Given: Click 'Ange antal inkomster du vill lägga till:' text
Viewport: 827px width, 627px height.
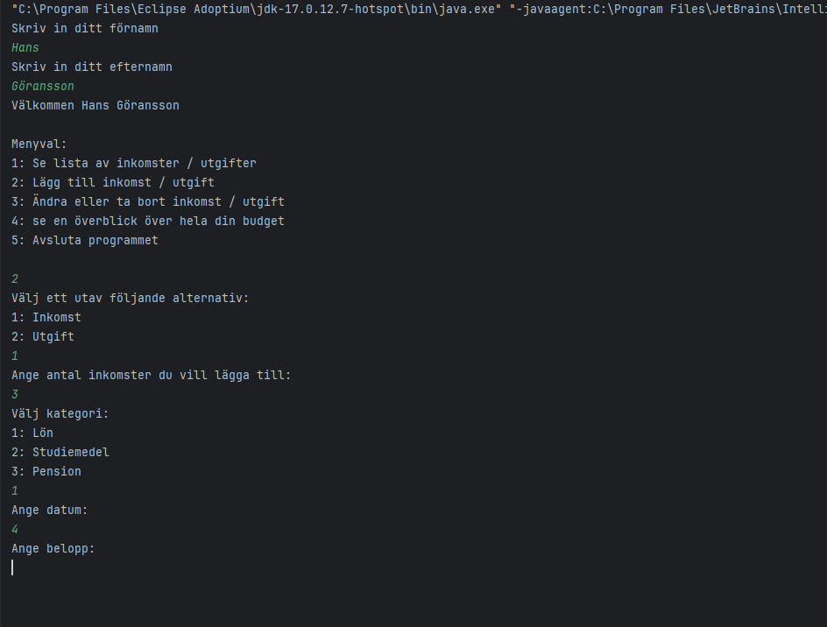Looking at the screenshot, I should [x=152, y=376].
